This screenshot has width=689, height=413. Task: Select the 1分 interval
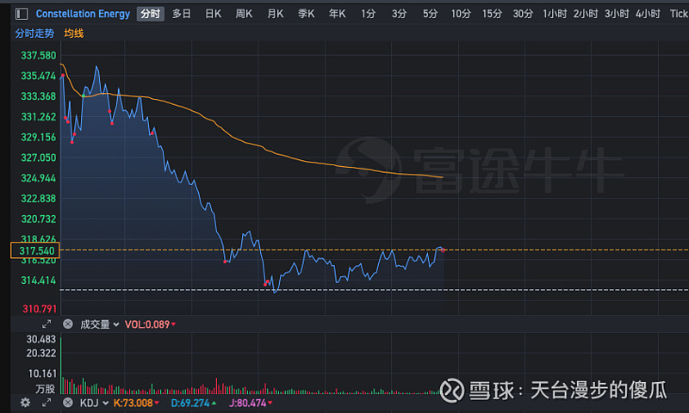(369, 14)
